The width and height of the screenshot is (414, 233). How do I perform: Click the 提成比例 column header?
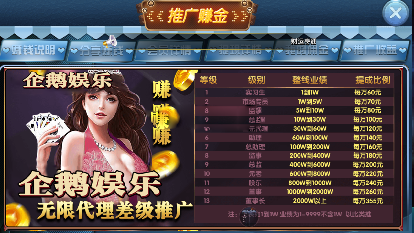[373, 80]
